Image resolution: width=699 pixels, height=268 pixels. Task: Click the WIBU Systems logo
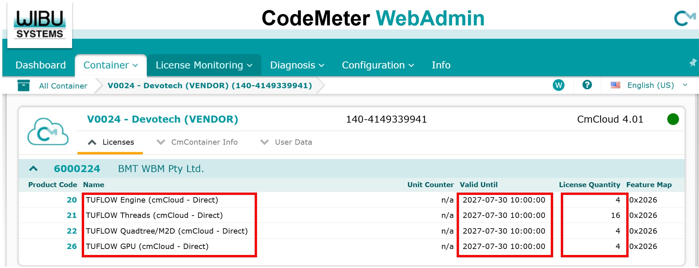(x=40, y=25)
